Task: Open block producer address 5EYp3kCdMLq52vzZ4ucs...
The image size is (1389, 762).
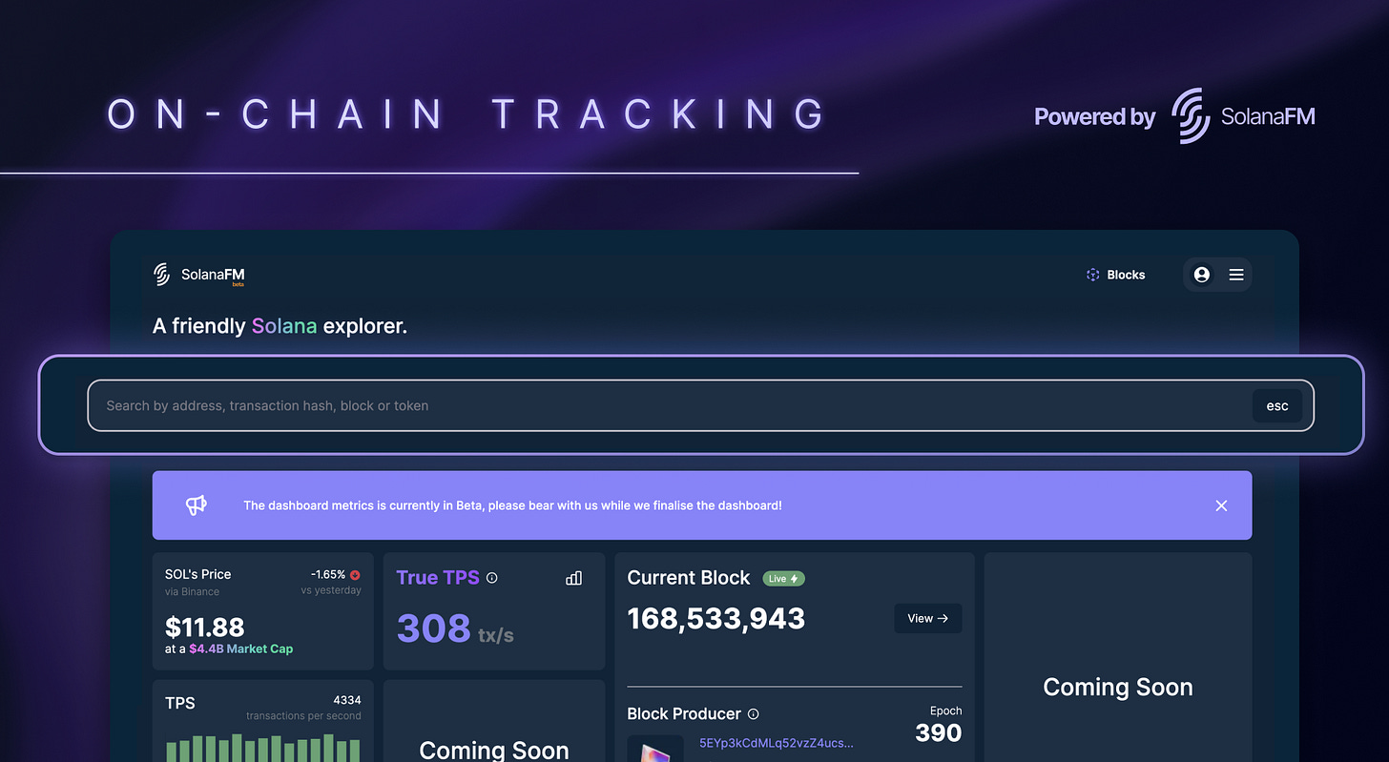Action: (x=777, y=743)
